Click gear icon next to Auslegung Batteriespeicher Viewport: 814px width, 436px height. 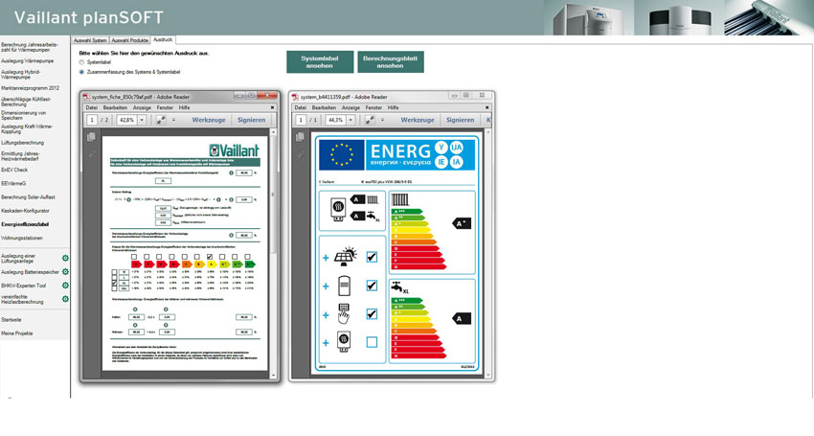click(65, 272)
